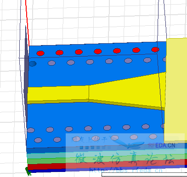187x177 pixels.
Task: Select the leftmost gray via in the bottom row
Action: click(x=38, y=140)
